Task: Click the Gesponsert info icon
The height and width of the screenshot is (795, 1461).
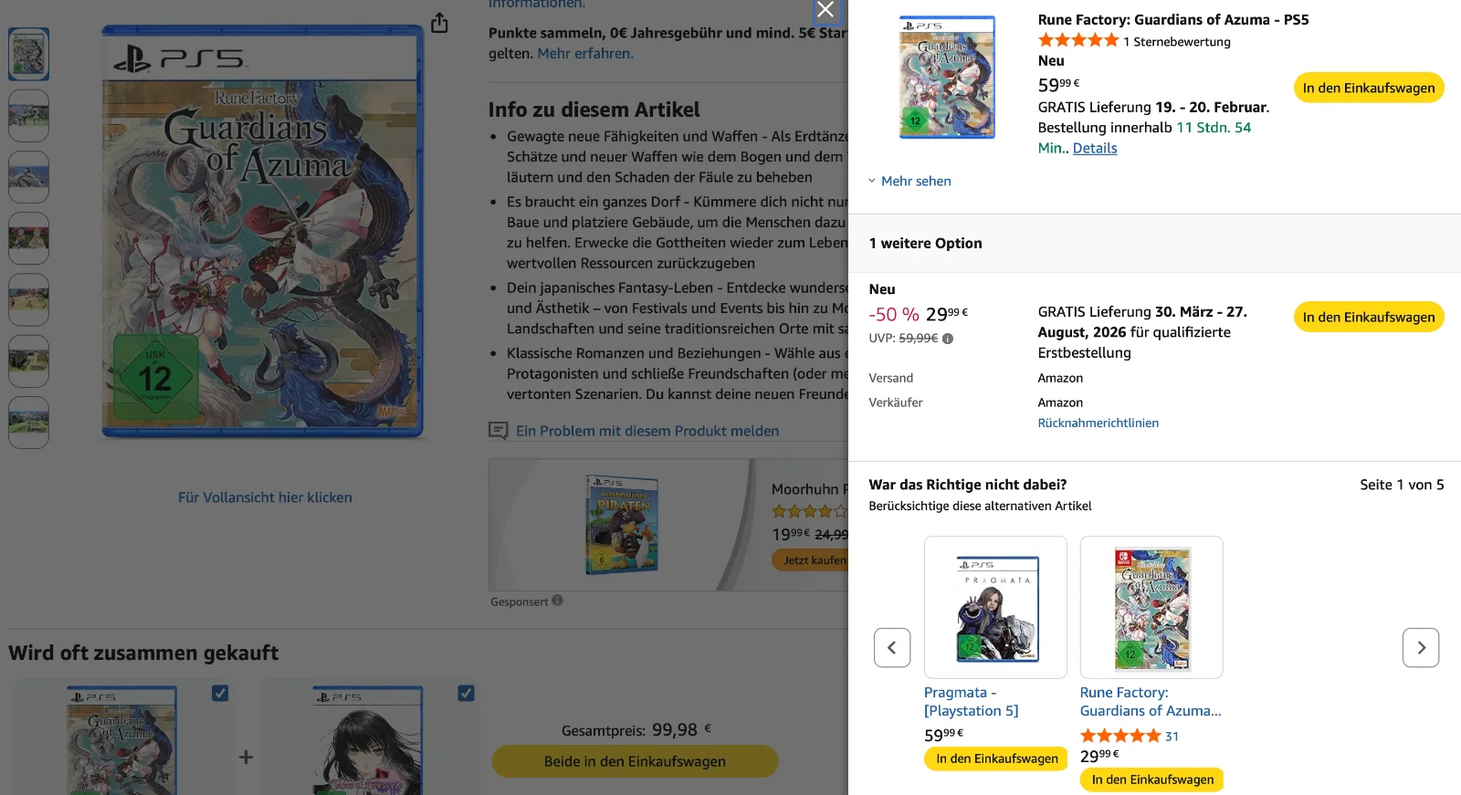Action: [557, 601]
